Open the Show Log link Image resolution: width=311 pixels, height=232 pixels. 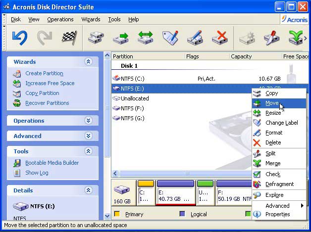click(37, 173)
